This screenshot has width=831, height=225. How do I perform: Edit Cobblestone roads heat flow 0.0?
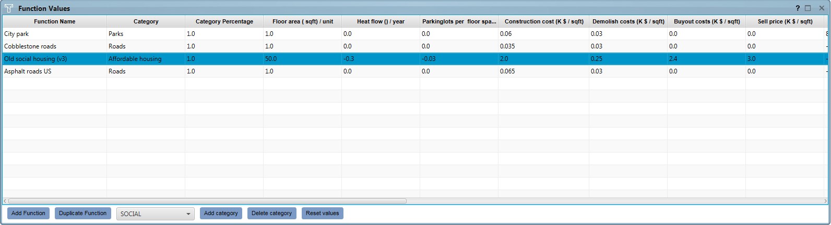[381, 46]
